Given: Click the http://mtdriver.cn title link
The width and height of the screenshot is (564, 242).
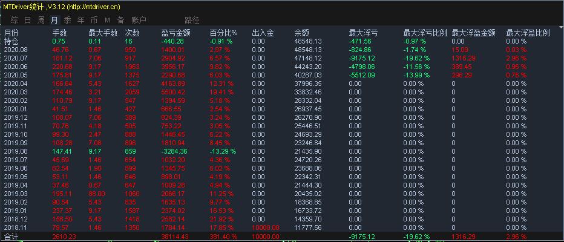Looking at the screenshot, I should tap(94, 7).
